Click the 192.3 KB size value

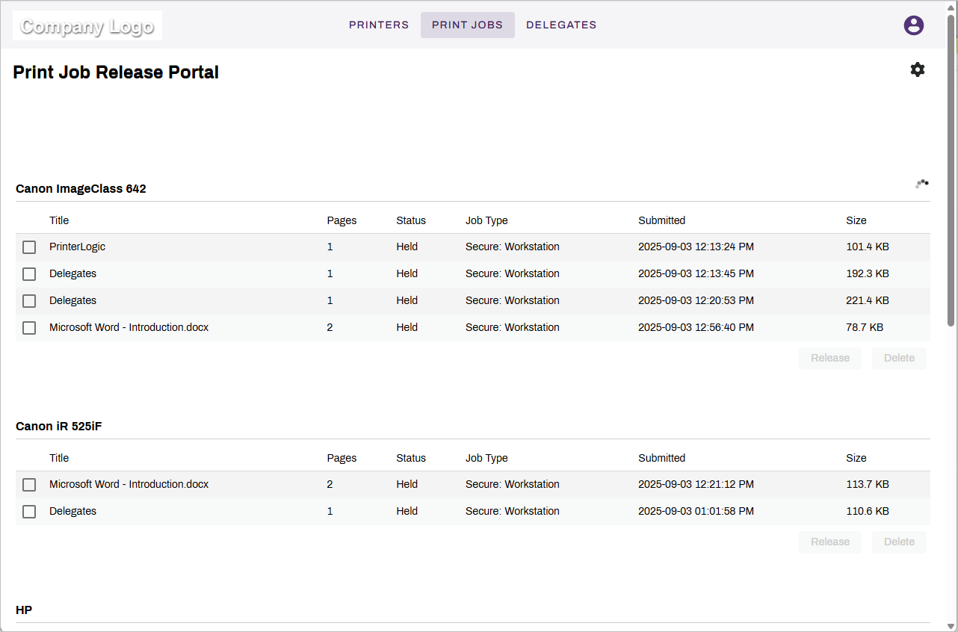[x=868, y=273]
